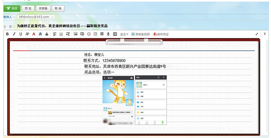Click the search magnifier in the screenshot's WeChat header

[x=159, y=77]
